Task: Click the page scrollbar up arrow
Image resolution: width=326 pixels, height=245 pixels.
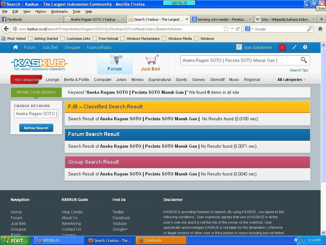Action: point(323,45)
